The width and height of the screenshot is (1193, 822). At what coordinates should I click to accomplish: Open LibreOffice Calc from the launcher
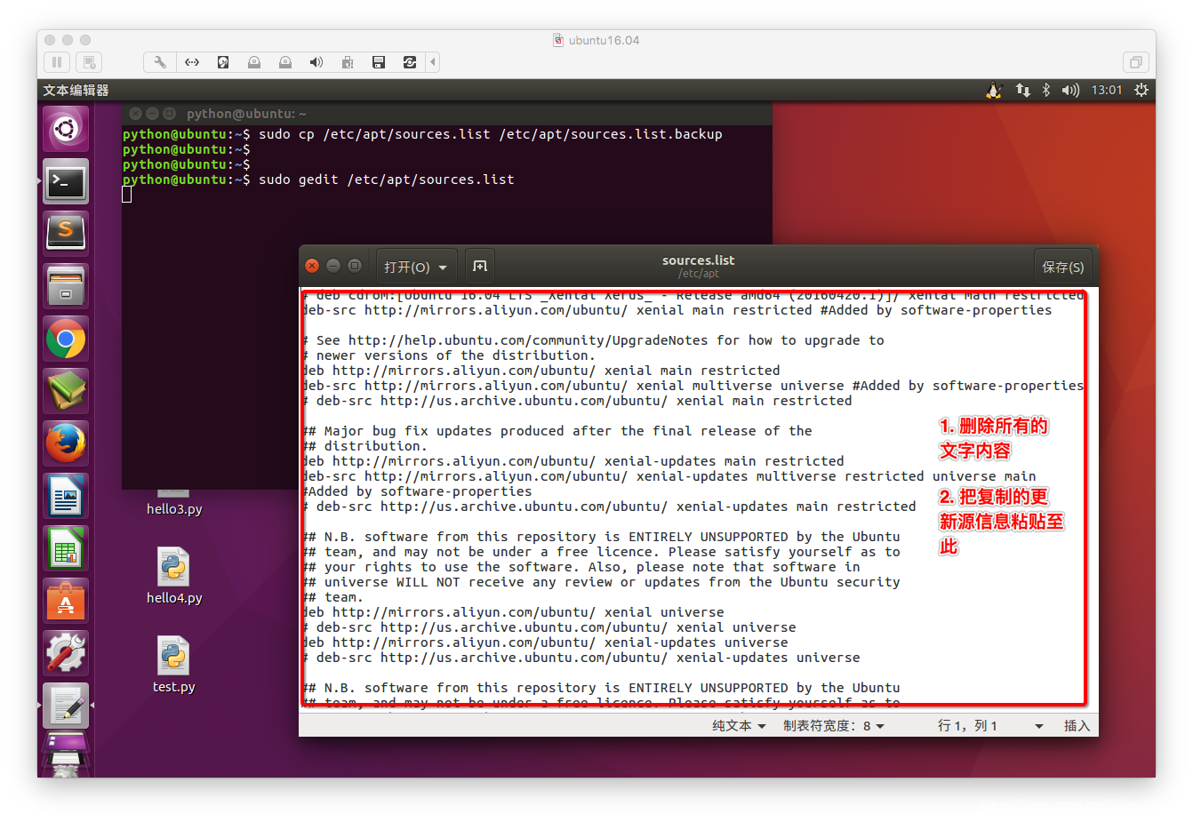coord(66,548)
